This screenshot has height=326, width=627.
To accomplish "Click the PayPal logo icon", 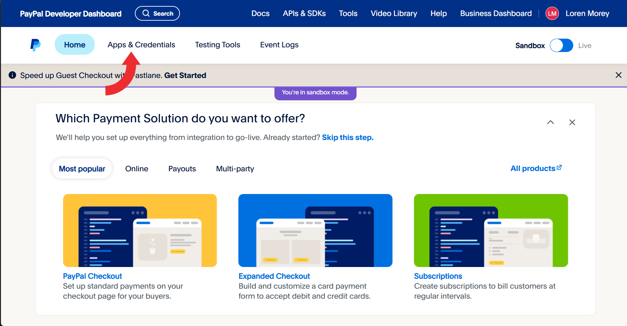I will (x=35, y=45).
